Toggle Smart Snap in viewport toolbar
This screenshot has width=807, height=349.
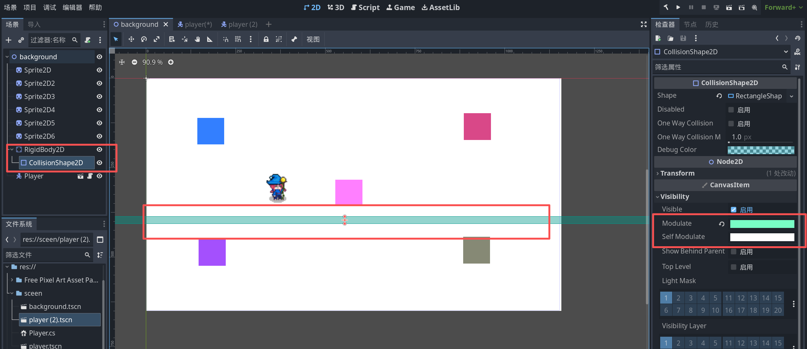coord(226,39)
